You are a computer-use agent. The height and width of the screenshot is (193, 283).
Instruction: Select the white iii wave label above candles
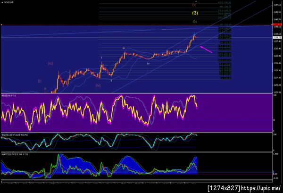tap(124, 48)
